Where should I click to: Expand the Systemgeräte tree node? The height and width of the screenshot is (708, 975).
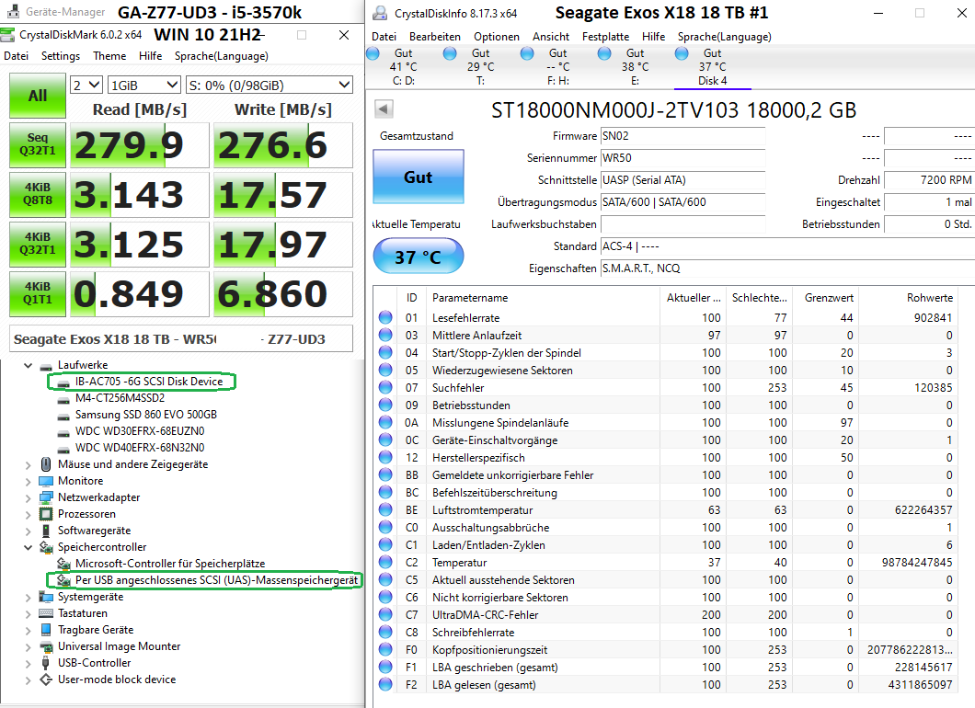pyautogui.click(x=28, y=597)
